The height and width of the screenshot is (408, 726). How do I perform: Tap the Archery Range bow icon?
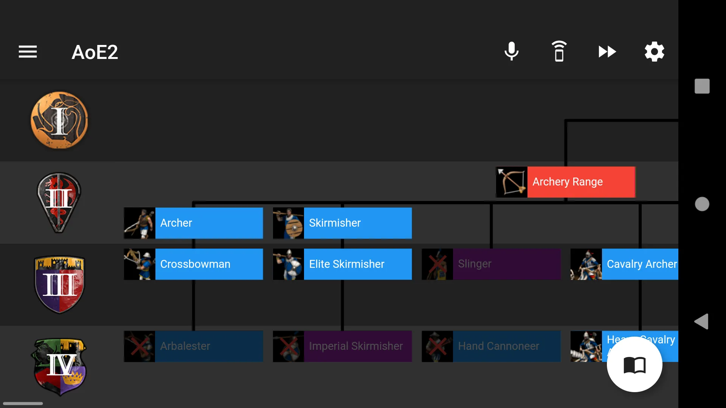[512, 182]
